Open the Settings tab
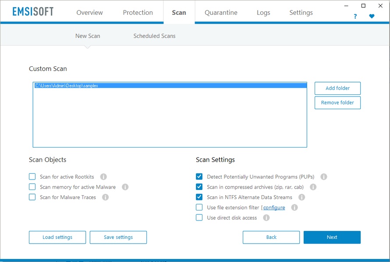390x262 pixels. [x=301, y=13]
